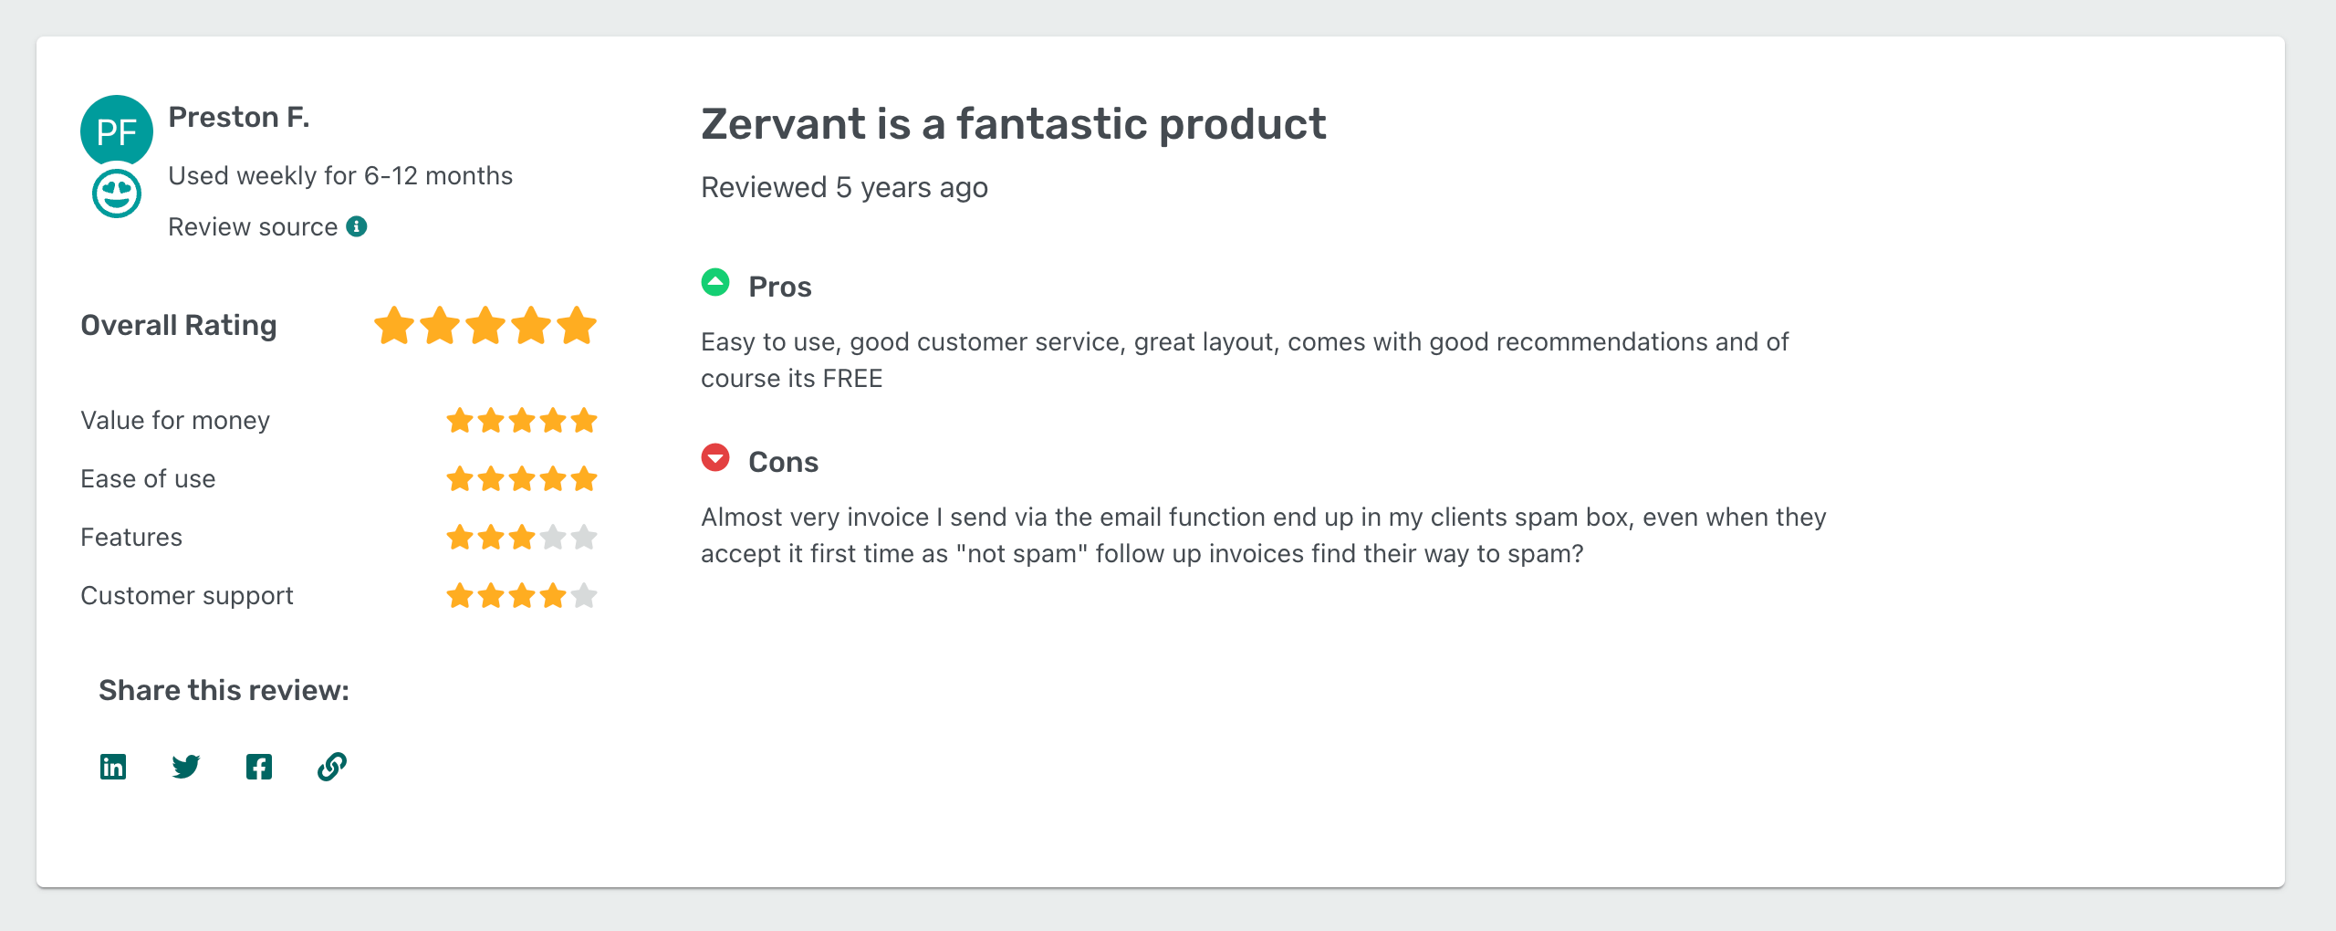2336x931 pixels.
Task: Click the smiley sentiment badge
Action: click(x=117, y=192)
